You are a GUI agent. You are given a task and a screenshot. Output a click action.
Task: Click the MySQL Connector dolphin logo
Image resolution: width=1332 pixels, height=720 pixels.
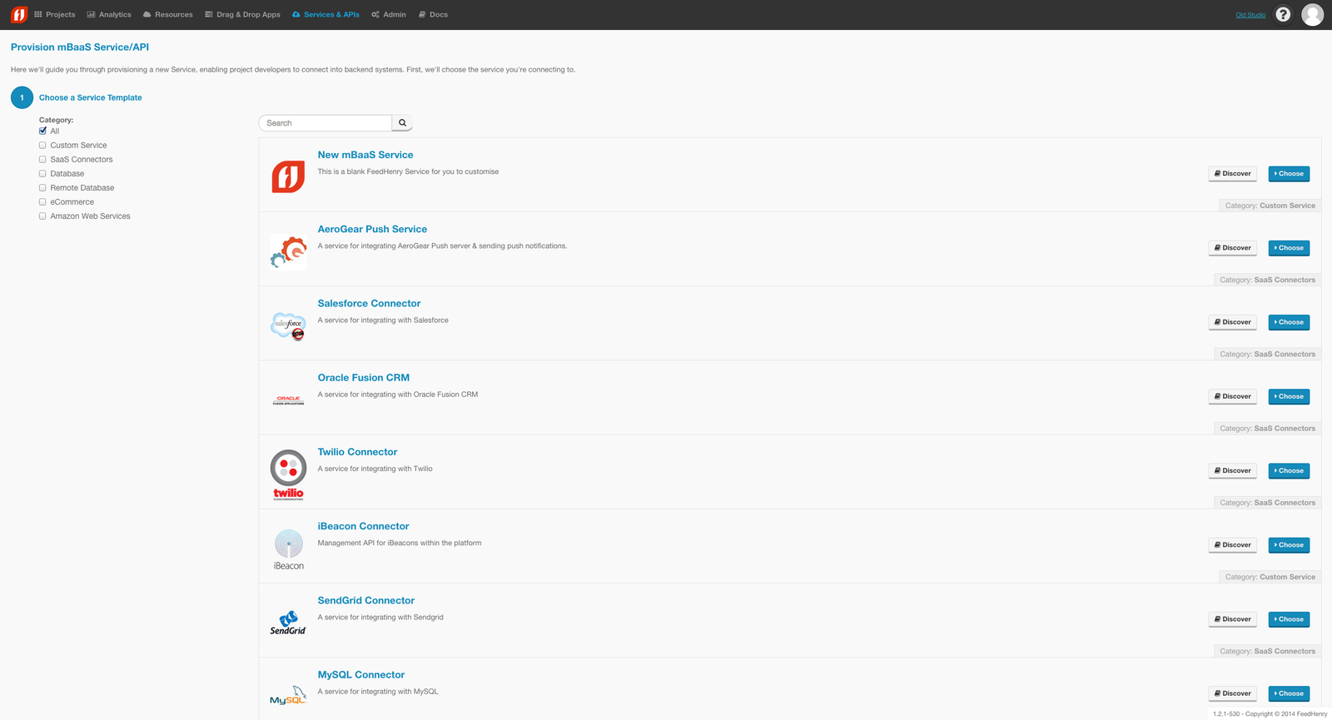(288, 695)
